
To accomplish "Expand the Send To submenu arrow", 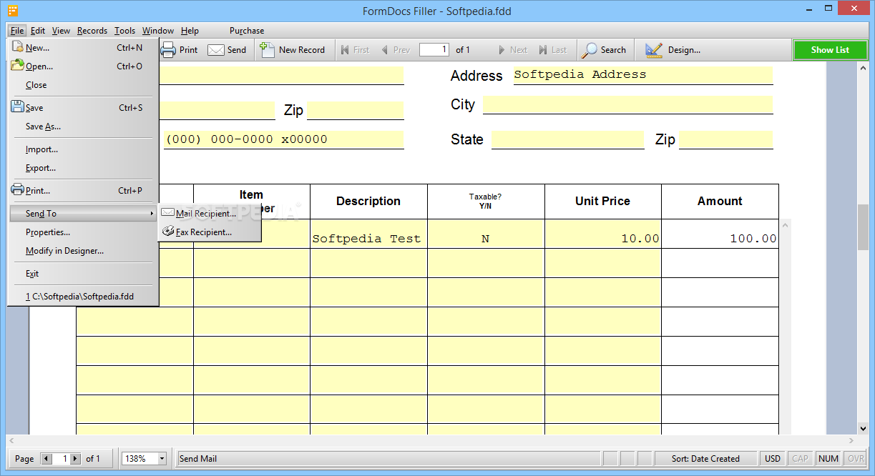I will [x=152, y=214].
